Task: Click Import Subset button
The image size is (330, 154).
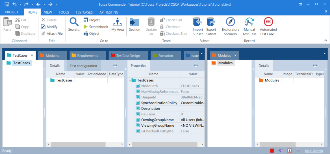Action: pyautogui.click(x=198, y=27)
